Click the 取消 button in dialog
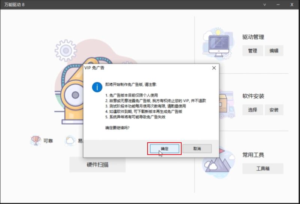 click(197, 149)
